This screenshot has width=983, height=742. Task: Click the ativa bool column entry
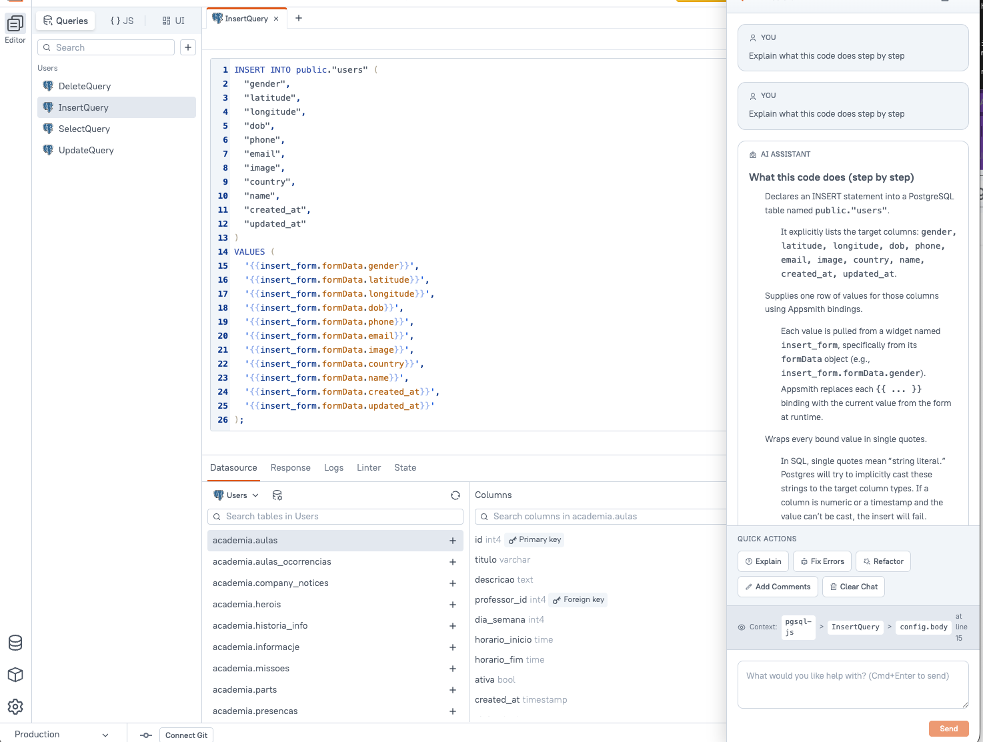[x=495, y=680]
